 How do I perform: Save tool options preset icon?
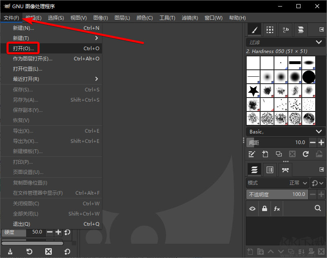pyautogui.click(x=10, y=251)
